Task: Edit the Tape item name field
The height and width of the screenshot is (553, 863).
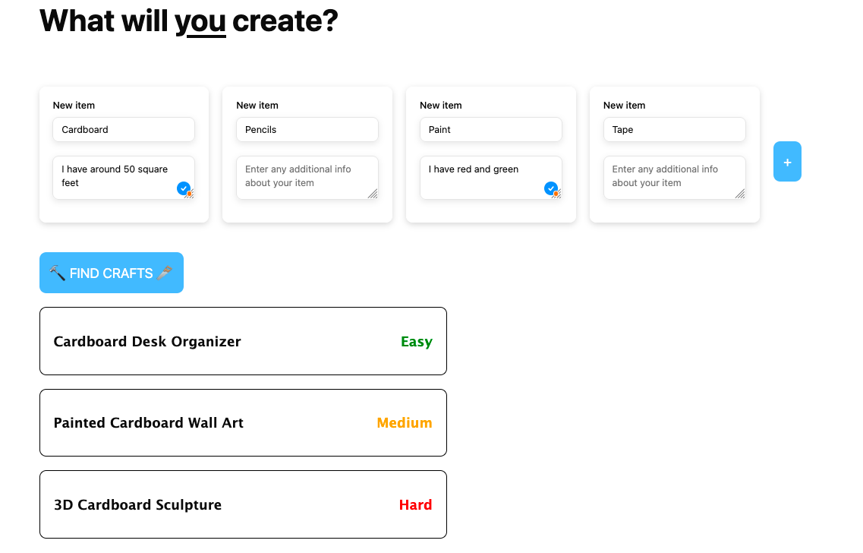Action: point(674,129)
